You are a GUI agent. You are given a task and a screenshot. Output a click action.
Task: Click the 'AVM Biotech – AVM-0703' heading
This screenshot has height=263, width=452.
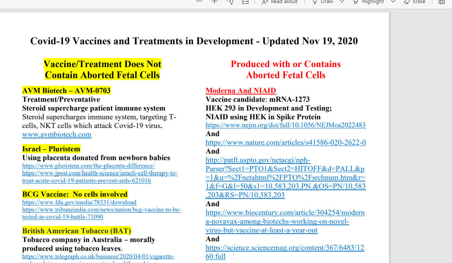(x=66, y=91)
